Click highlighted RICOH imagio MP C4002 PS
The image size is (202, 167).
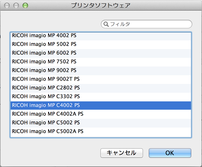(46, 106)
